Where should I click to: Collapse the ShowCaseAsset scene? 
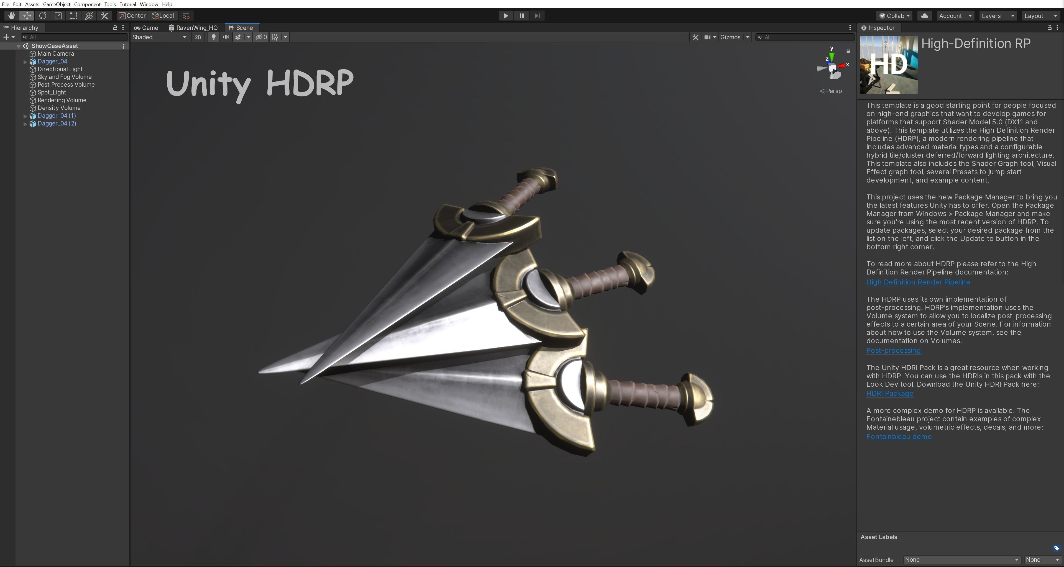(x=19, y=46)
